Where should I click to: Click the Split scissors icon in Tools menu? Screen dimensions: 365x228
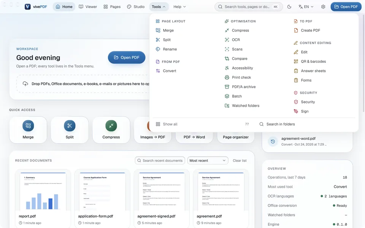click(158, 40)
